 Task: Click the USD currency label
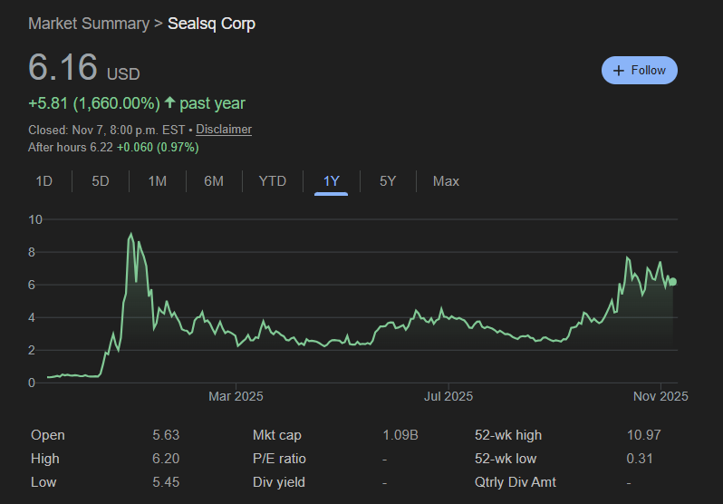point(123,73)
